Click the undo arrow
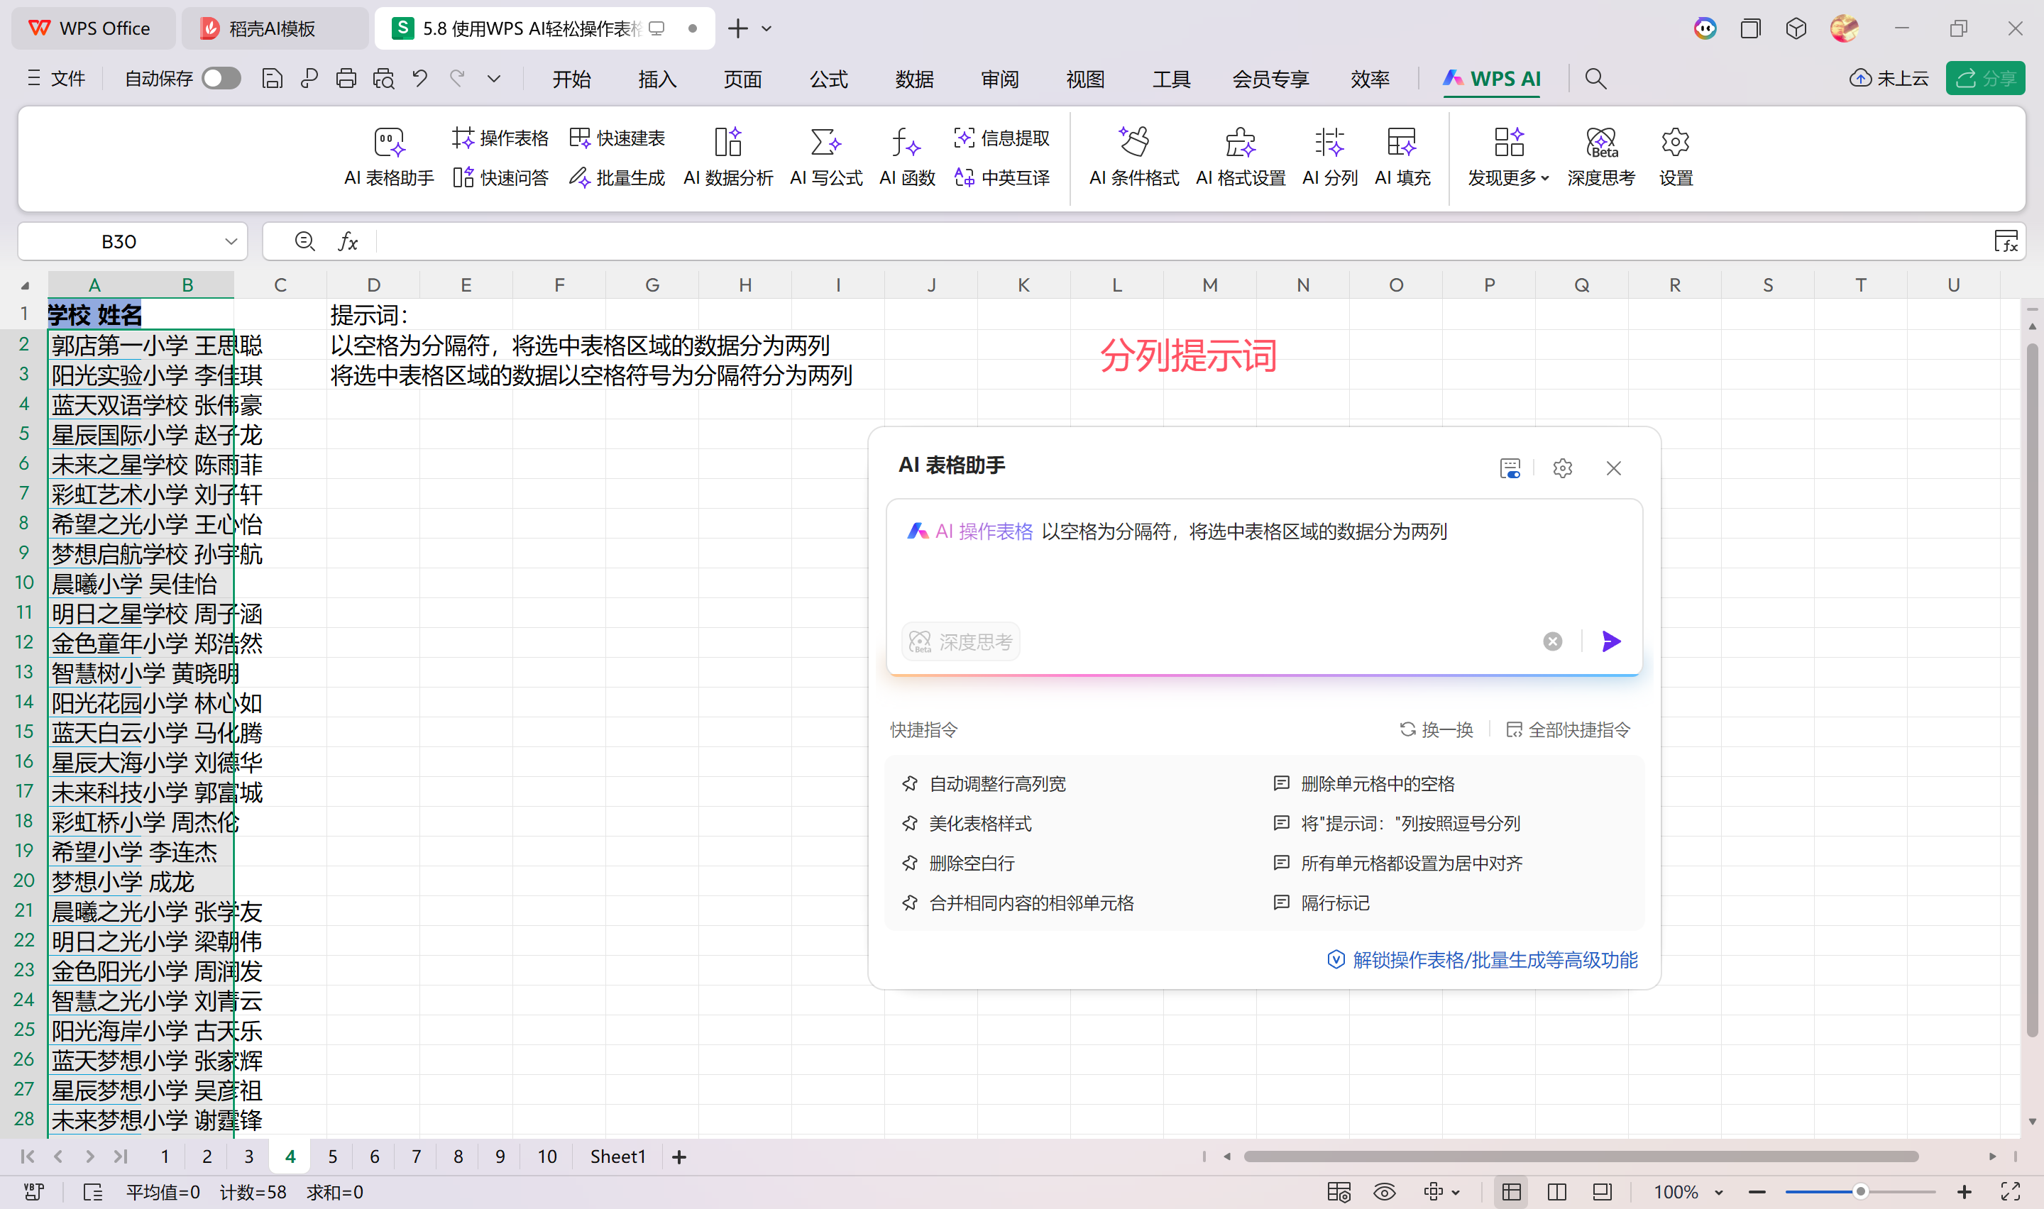This screenshot has height=1209, width=2044. click(x=419, y=78)
